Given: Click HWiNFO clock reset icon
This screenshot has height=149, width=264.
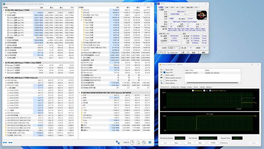Looking at the screenshot, I should click(132, 143).
